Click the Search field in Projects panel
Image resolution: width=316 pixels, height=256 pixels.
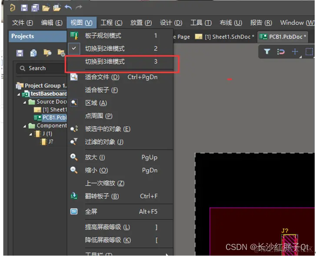coord(42,69)
